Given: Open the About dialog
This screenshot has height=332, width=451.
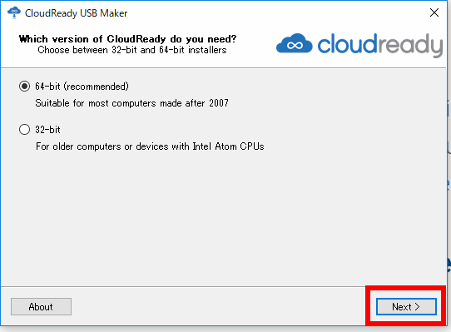Looking at the screenshot, I should click(x=41, y=307).
